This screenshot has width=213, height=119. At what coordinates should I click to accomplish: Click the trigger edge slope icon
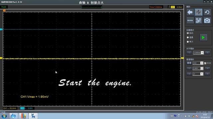click(169, 7)
